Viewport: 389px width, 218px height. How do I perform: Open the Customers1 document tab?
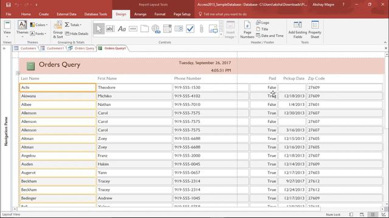52,48
